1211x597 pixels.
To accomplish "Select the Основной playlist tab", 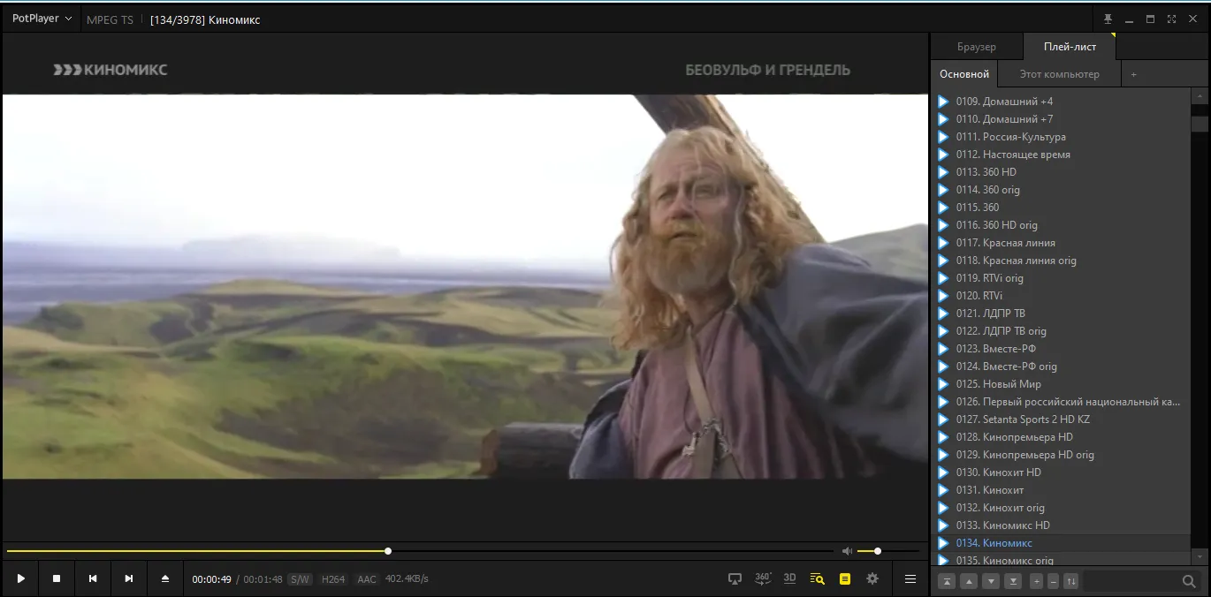I will coord(964,74).
